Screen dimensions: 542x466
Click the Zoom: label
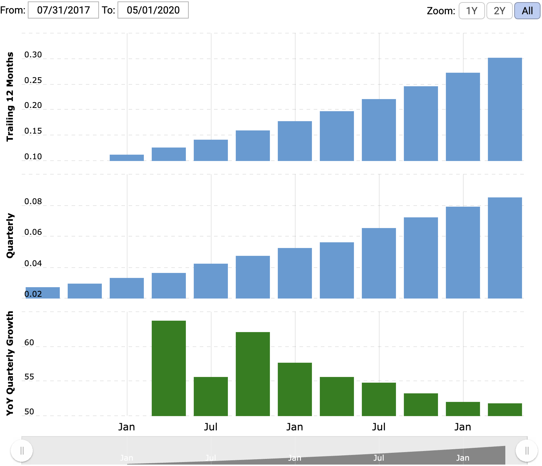pos(441,11)
